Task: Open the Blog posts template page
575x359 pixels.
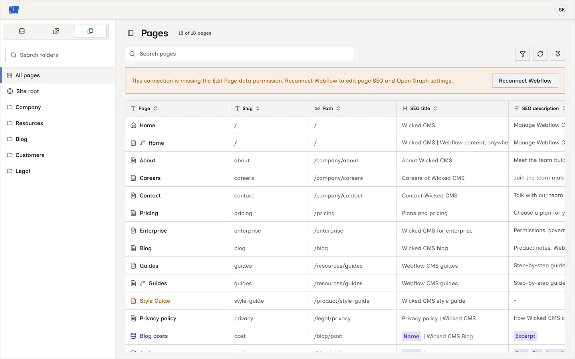Action: click(154, 336)
